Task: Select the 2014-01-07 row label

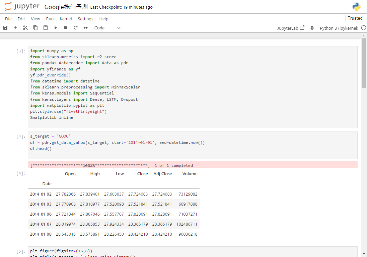Action: point(41,224)
